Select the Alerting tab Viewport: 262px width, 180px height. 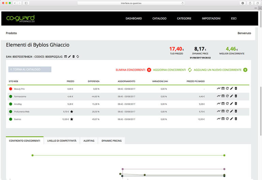(x=89, y=140)
